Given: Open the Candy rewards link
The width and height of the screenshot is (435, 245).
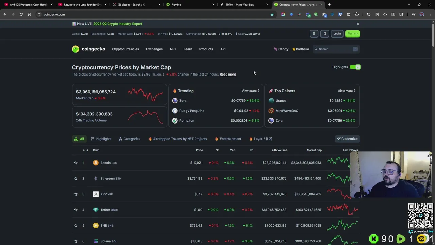Looking at the screenshot, I should [x=281, y=49].
